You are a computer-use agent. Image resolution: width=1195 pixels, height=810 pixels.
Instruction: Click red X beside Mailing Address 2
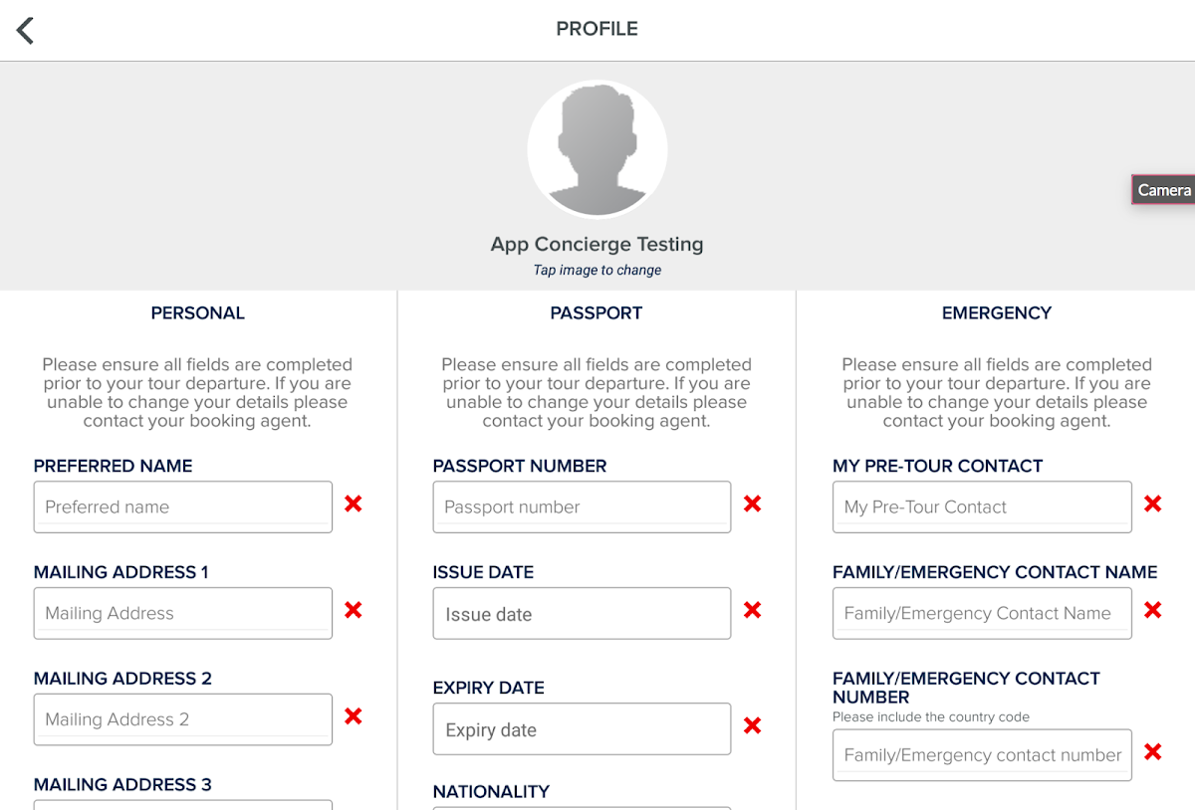pos(353,716)
